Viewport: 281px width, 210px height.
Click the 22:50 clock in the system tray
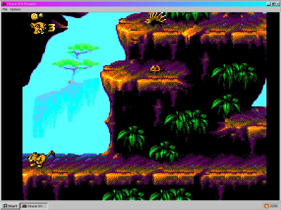[x=274, y=206]
